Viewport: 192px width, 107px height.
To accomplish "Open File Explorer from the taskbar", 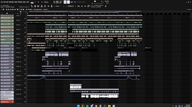I will (x=109, y=106).
